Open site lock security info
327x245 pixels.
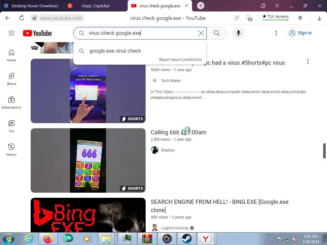tap(34, 18)
